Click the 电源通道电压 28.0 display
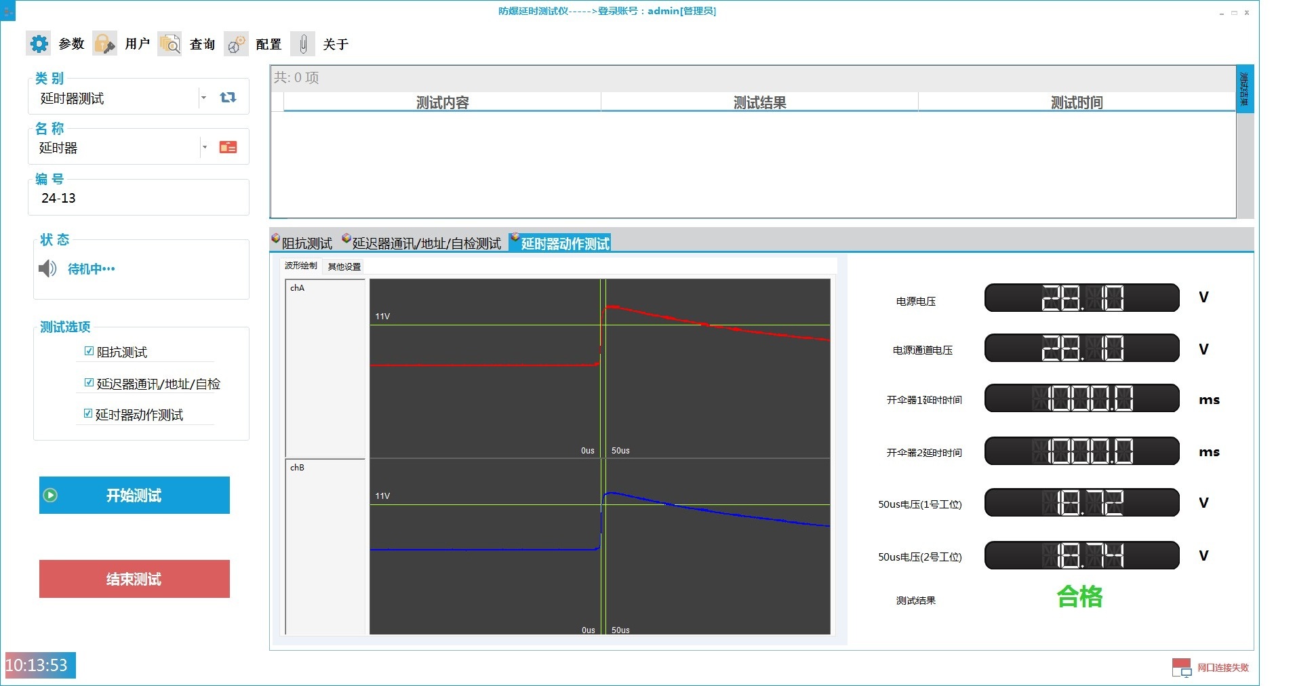 (1081, 348)
